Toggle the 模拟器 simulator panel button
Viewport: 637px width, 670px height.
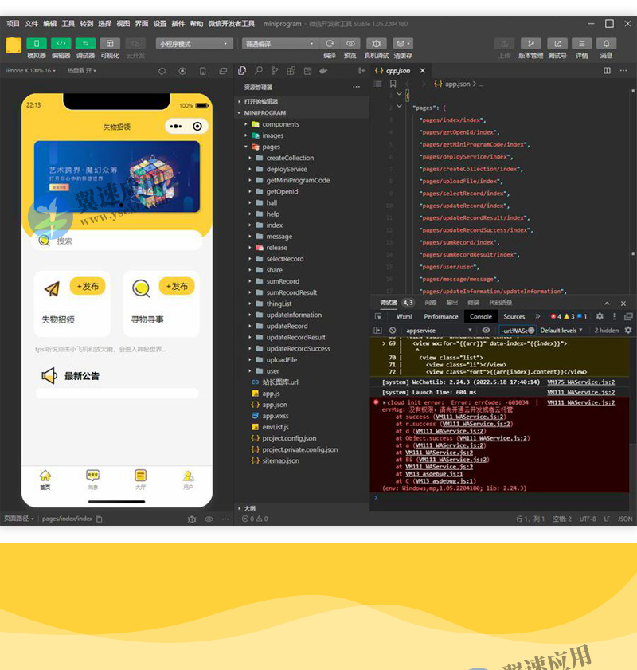pyautogui.click(x=37, y=43)
